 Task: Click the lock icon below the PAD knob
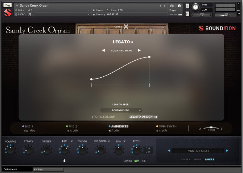[64, 160]
